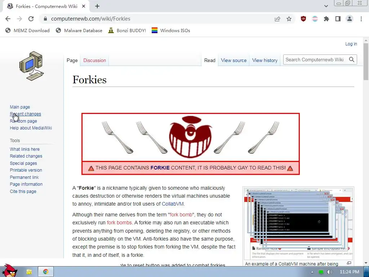Image resolution: width=369 pixels, height=277 pixels.
Task: Click the red "fork bombs" link
Action: [x=119, y=223]
